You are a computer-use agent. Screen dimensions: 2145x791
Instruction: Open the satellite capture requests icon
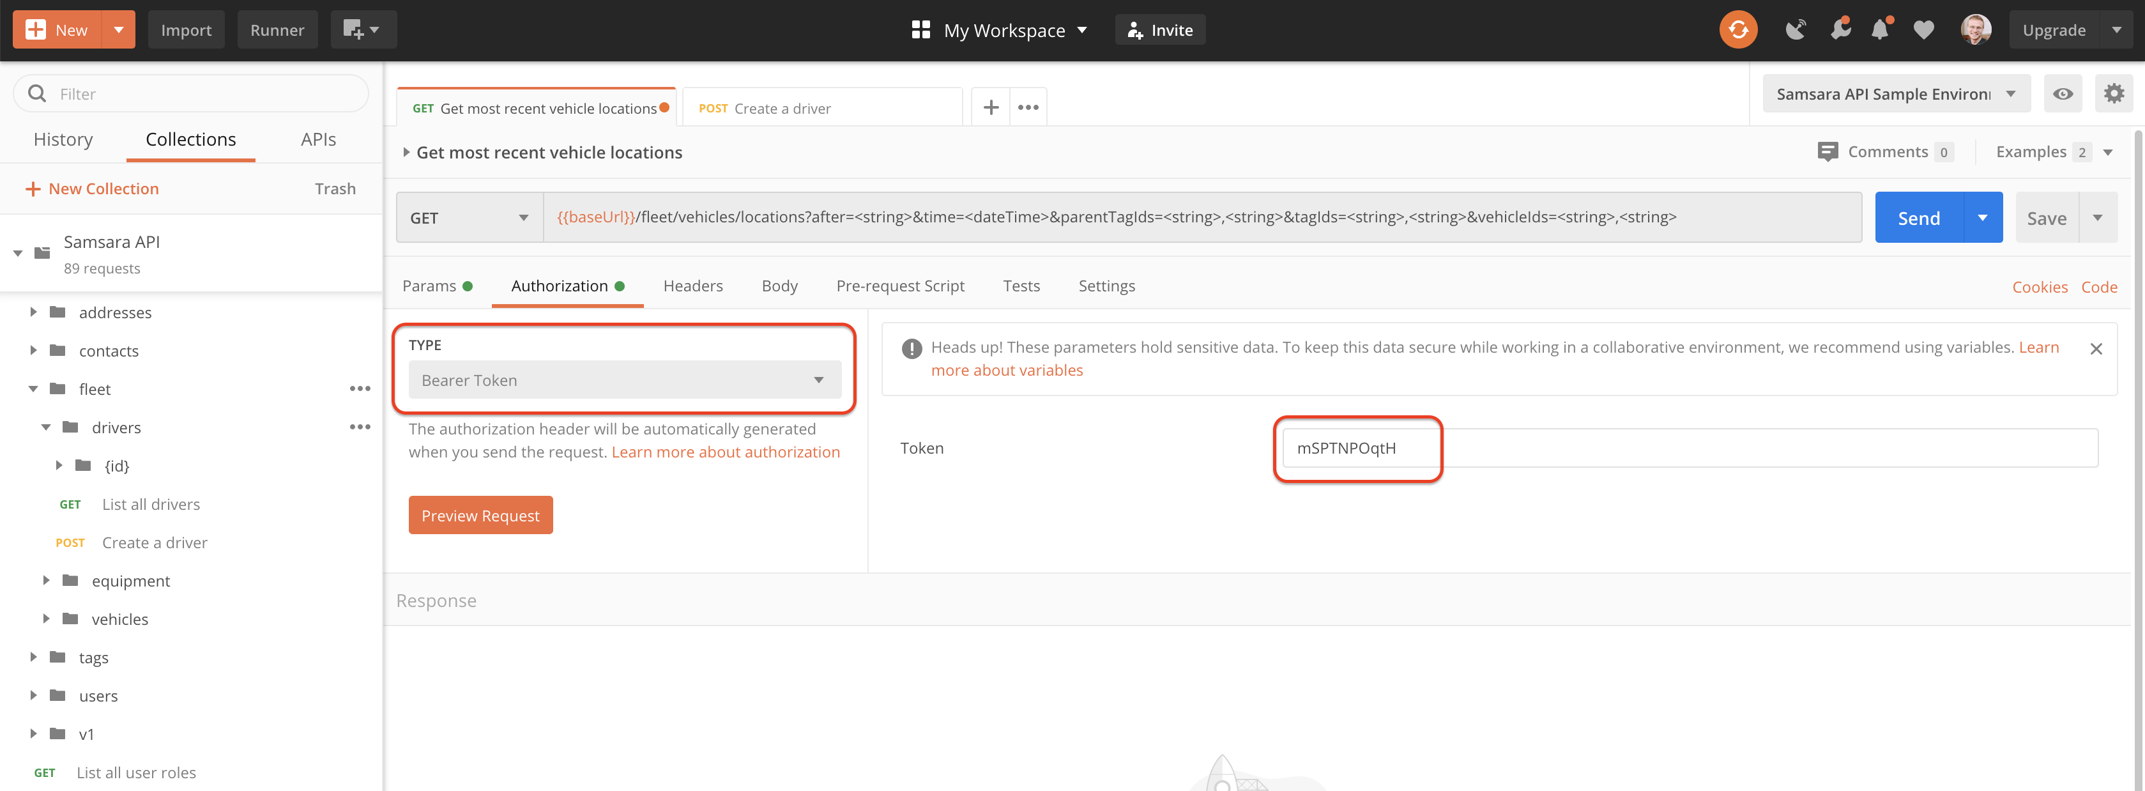[x=1795, y=30]
